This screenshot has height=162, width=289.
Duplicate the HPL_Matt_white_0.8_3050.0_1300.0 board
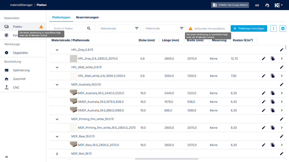pos(273,76)
